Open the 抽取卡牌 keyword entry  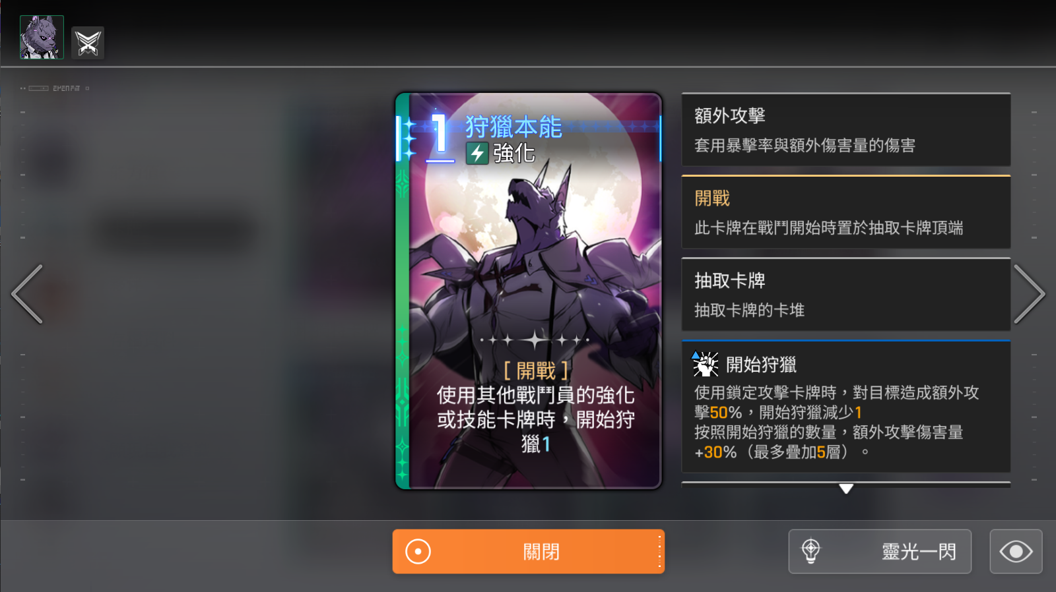pos(846,294)
